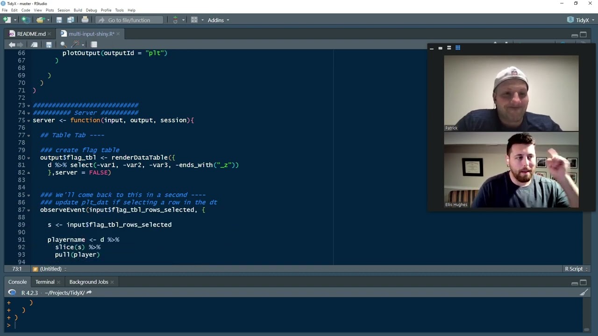The width and height of the screenshot is (598, 336).
Task: Switch to the Background Jobs tab
Action: click(x=89, y=282)
